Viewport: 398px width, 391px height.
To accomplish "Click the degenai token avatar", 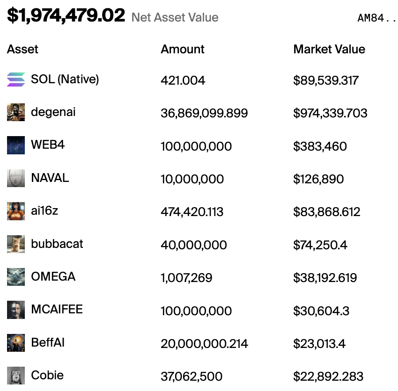I will 16,112.
